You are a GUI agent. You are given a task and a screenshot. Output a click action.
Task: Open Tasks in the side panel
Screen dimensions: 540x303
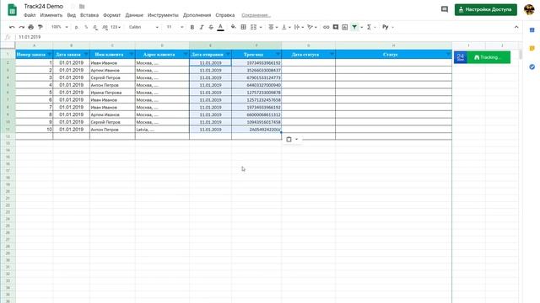point(532,66)
